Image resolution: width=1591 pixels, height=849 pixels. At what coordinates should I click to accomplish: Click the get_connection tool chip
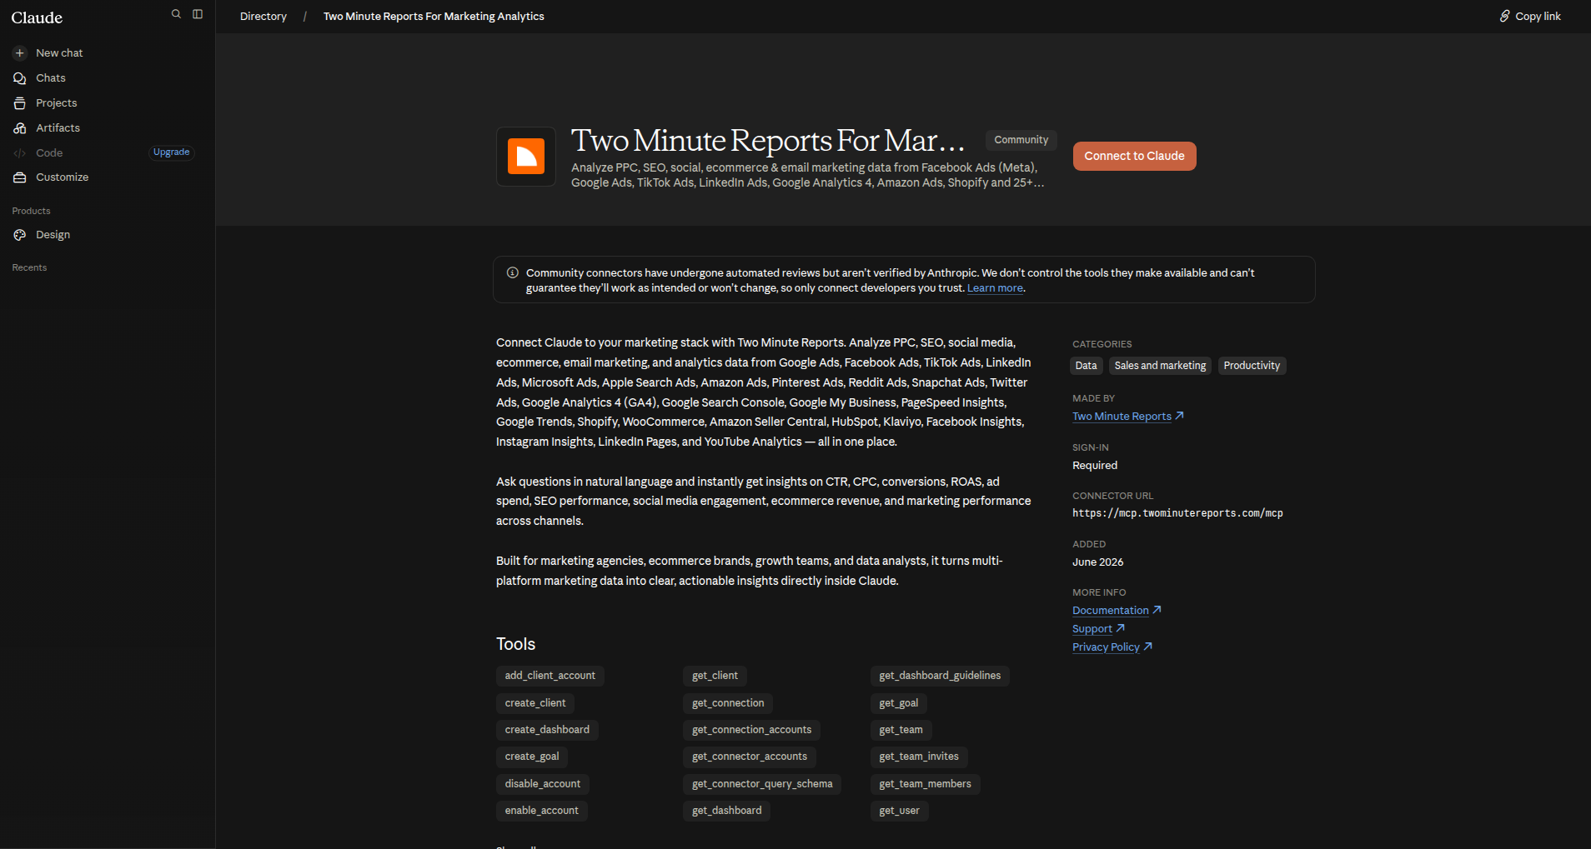point(728,703)
